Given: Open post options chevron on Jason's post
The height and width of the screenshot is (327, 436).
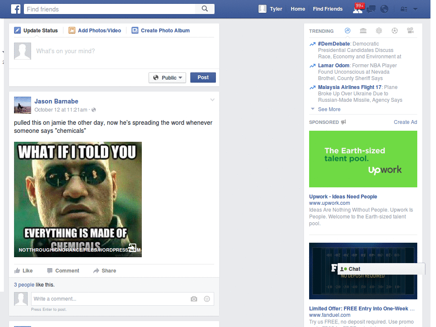Looking at the screenshot, I should pyautogui.click(x=212, y=100).
